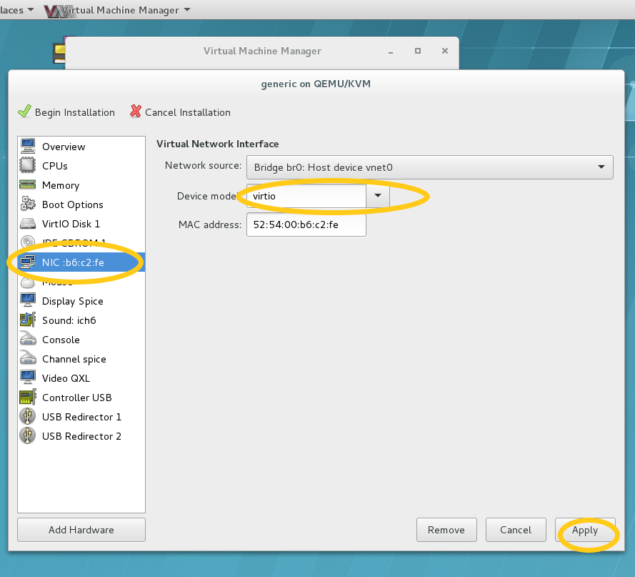Click the USB Redirector 2 icon
The height and width of the screenshot is (577, 635).
point(28,436)
